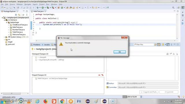The width and height of the screenshot is (185, 104).
Task: Click the Run Garbage Collector trash icon
Action: pos(141,97)
